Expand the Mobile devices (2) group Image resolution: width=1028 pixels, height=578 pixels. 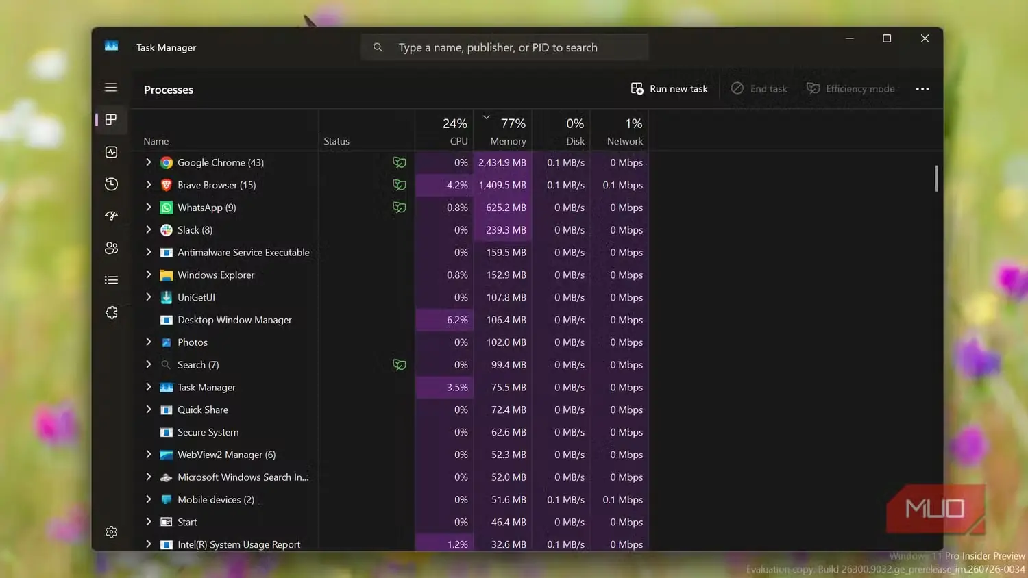(x=148, y=499)
